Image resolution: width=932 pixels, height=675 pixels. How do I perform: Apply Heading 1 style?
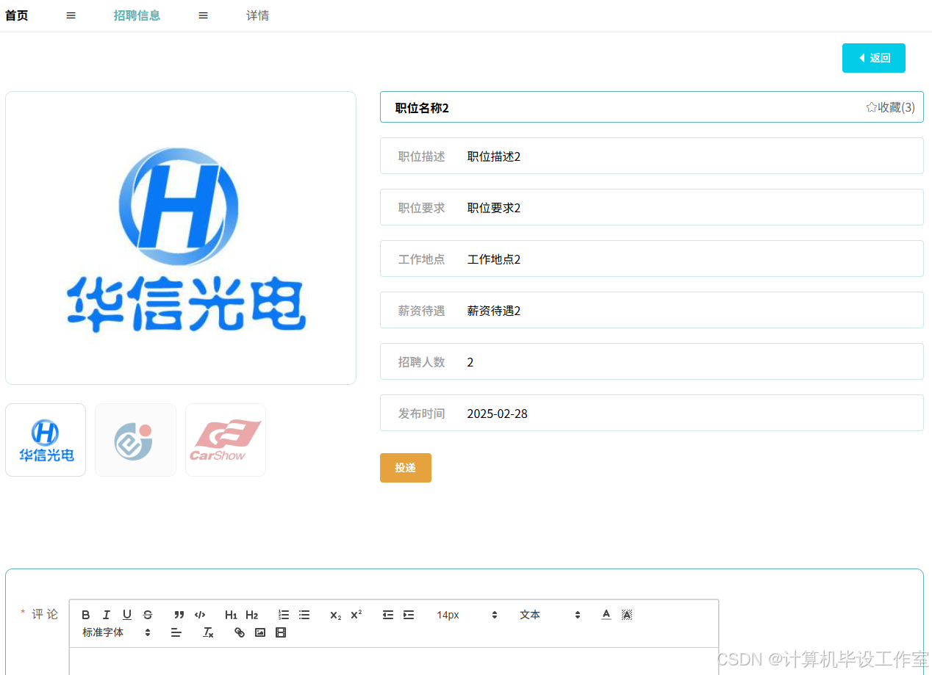point(232,615)
